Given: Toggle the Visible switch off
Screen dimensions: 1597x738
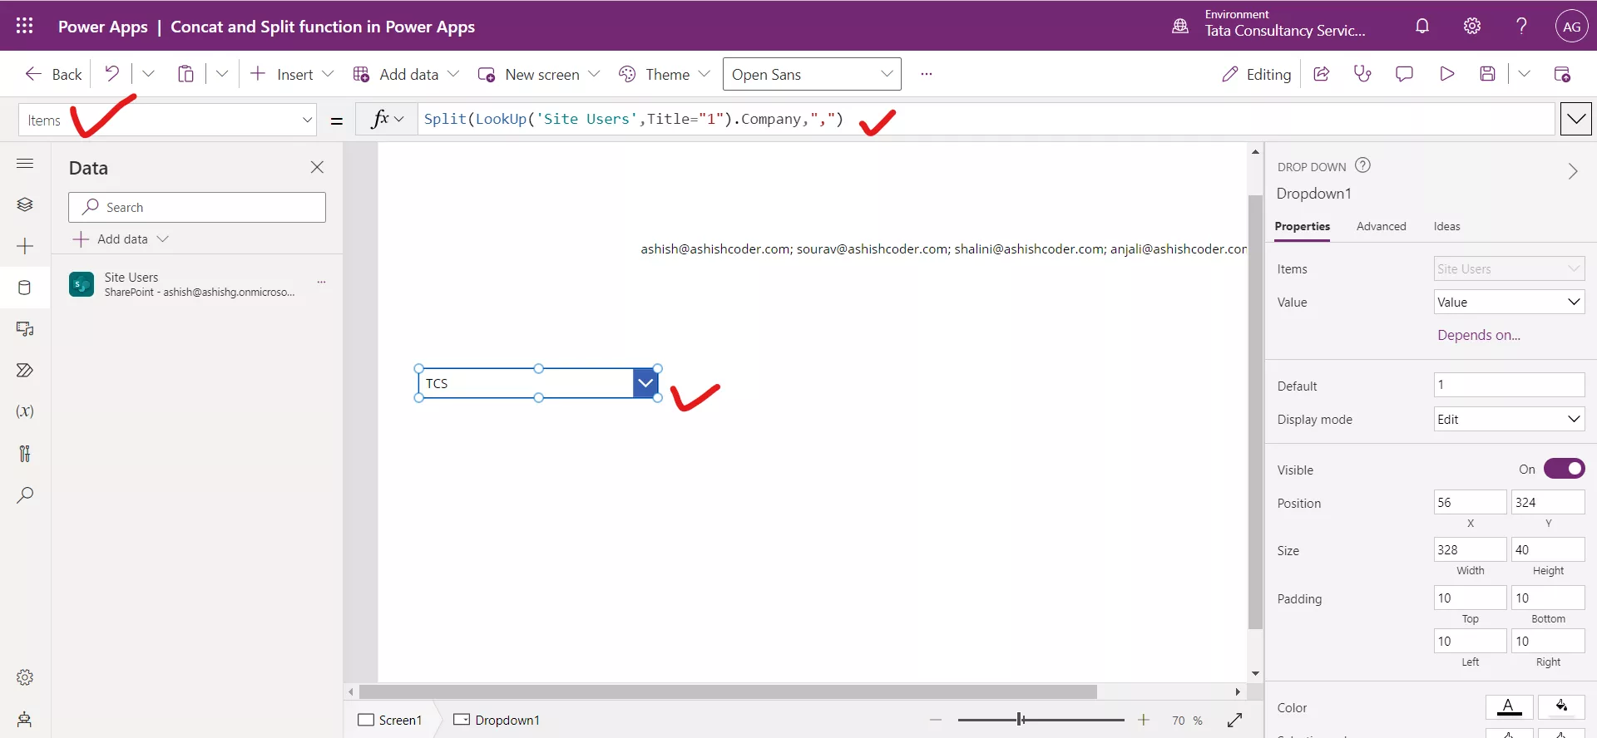Looking at the screenshot, I should pos(1565,469).
